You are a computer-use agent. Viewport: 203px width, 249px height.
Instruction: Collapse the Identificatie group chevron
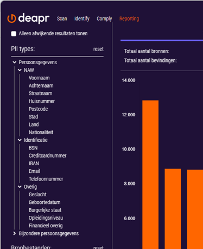pyautogui.click(x=20, y=140)
